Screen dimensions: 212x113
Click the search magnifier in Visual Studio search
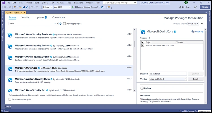(x=134, y=3)
